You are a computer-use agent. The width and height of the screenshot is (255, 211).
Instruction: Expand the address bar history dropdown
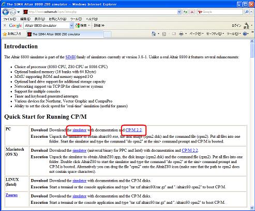point(179,12)
